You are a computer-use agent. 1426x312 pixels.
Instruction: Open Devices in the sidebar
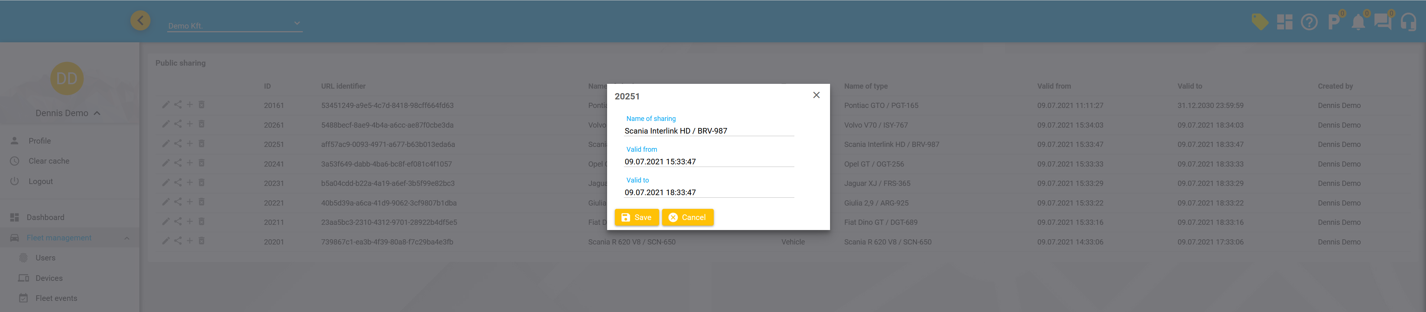(49, 278)
